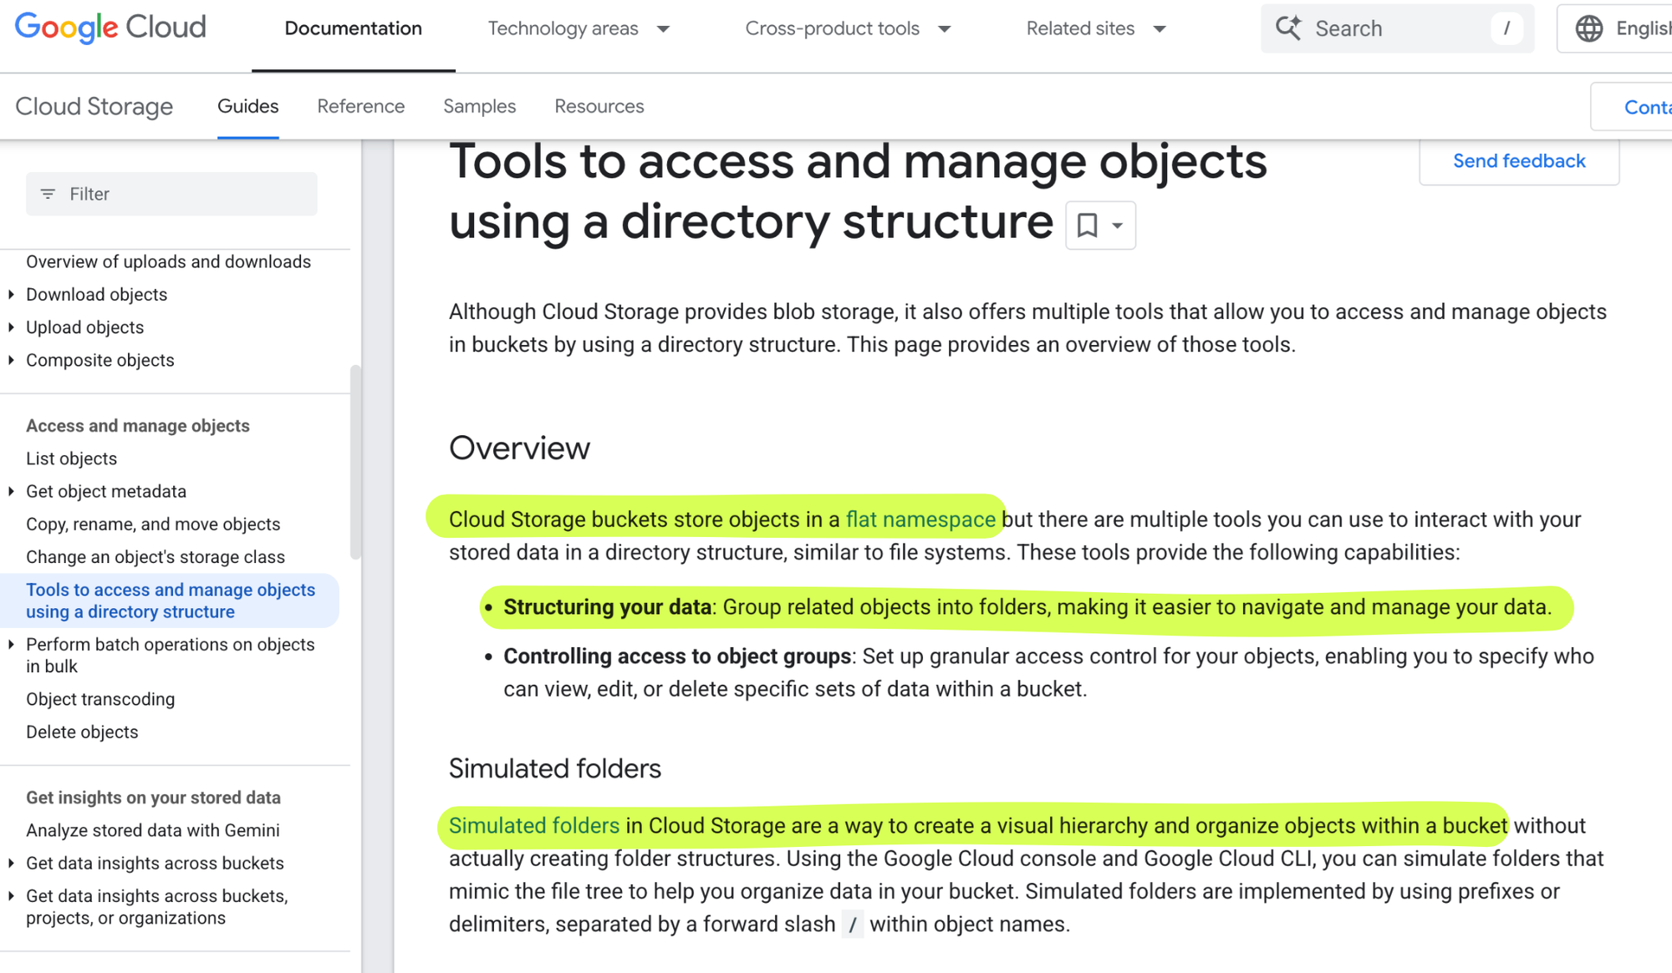Click the Access and manage objects heading
Image resolution: width=1672 pixels, height=973 pixels.
point(138,426)
